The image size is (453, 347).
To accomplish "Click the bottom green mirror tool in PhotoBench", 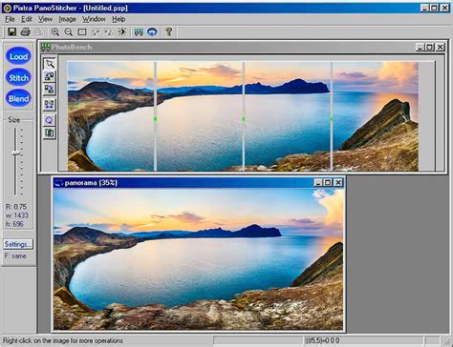I will (50, 133).
